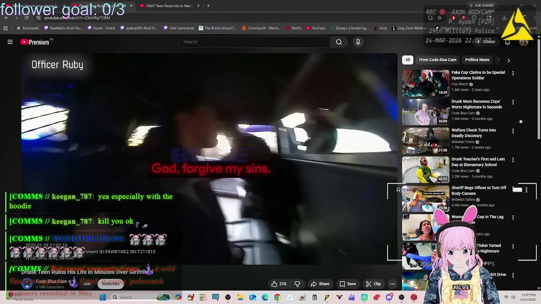Image resolution: width=541 pixels, height=304 pixels.
Task: Open Chat Commands bookmark
Action: pyautogui.click(x=178, y=28)
